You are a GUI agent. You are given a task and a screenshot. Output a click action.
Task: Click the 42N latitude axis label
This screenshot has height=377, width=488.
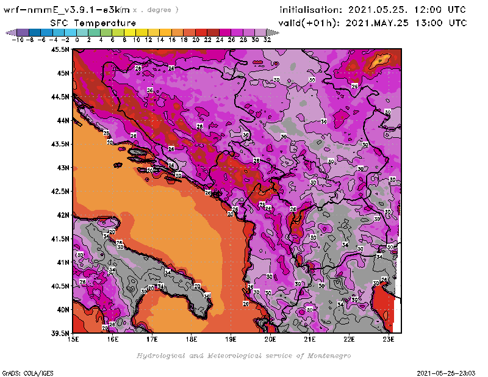61,215
